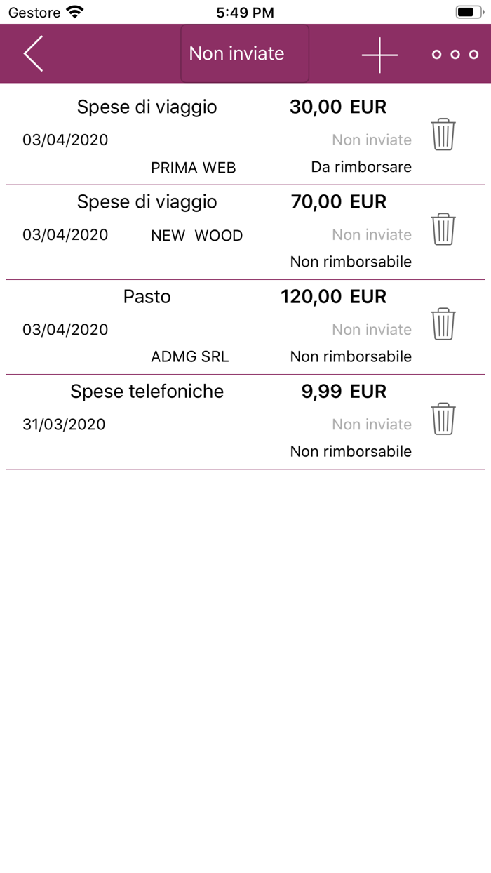Open the ADMG SRL Pasto expense

click(191, 356)
